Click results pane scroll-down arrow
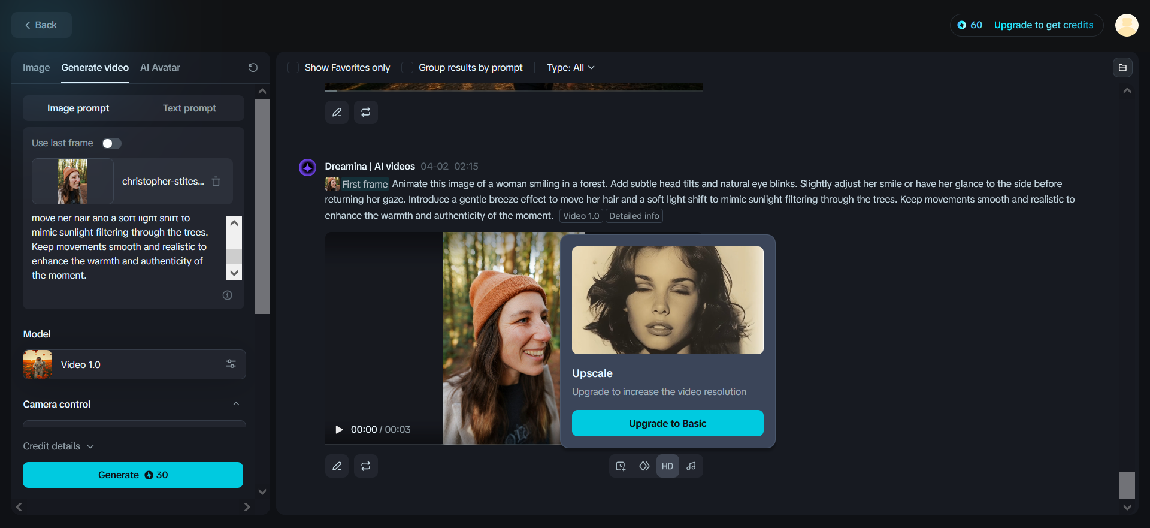1150x528 pixels. [1127, 507]
